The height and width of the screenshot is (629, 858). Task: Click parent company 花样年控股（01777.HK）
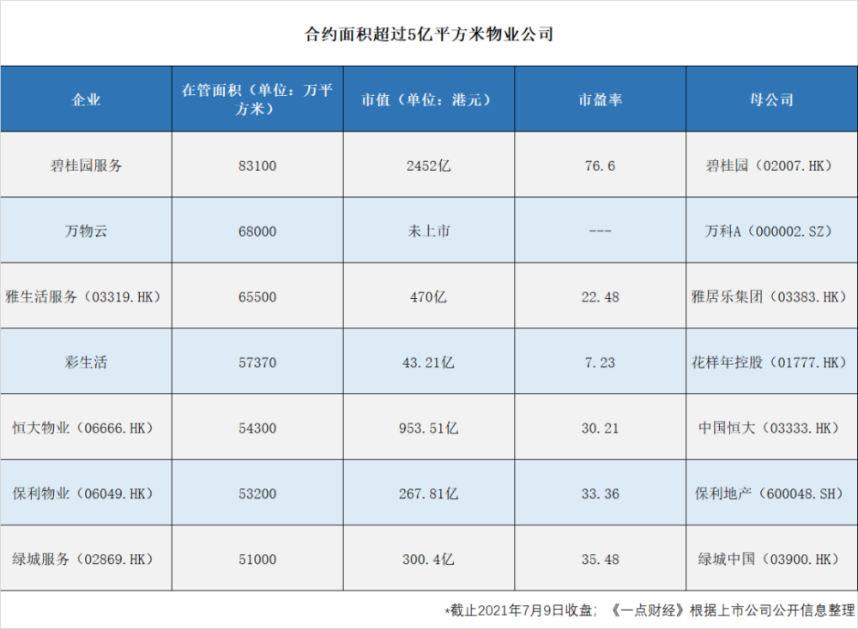click(x=771, y=362)
